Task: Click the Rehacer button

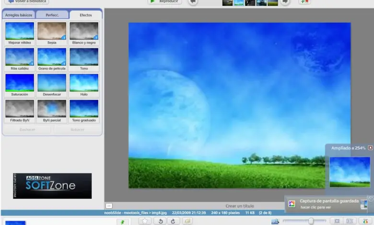Action: coord(77,130)
